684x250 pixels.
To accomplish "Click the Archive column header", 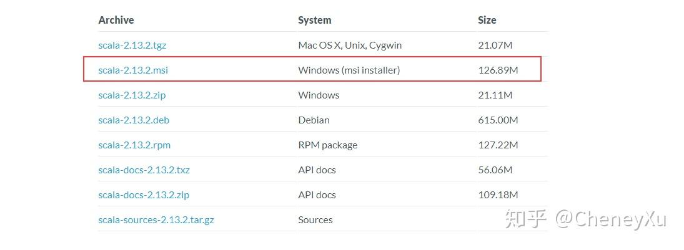I will click(116, 20).
